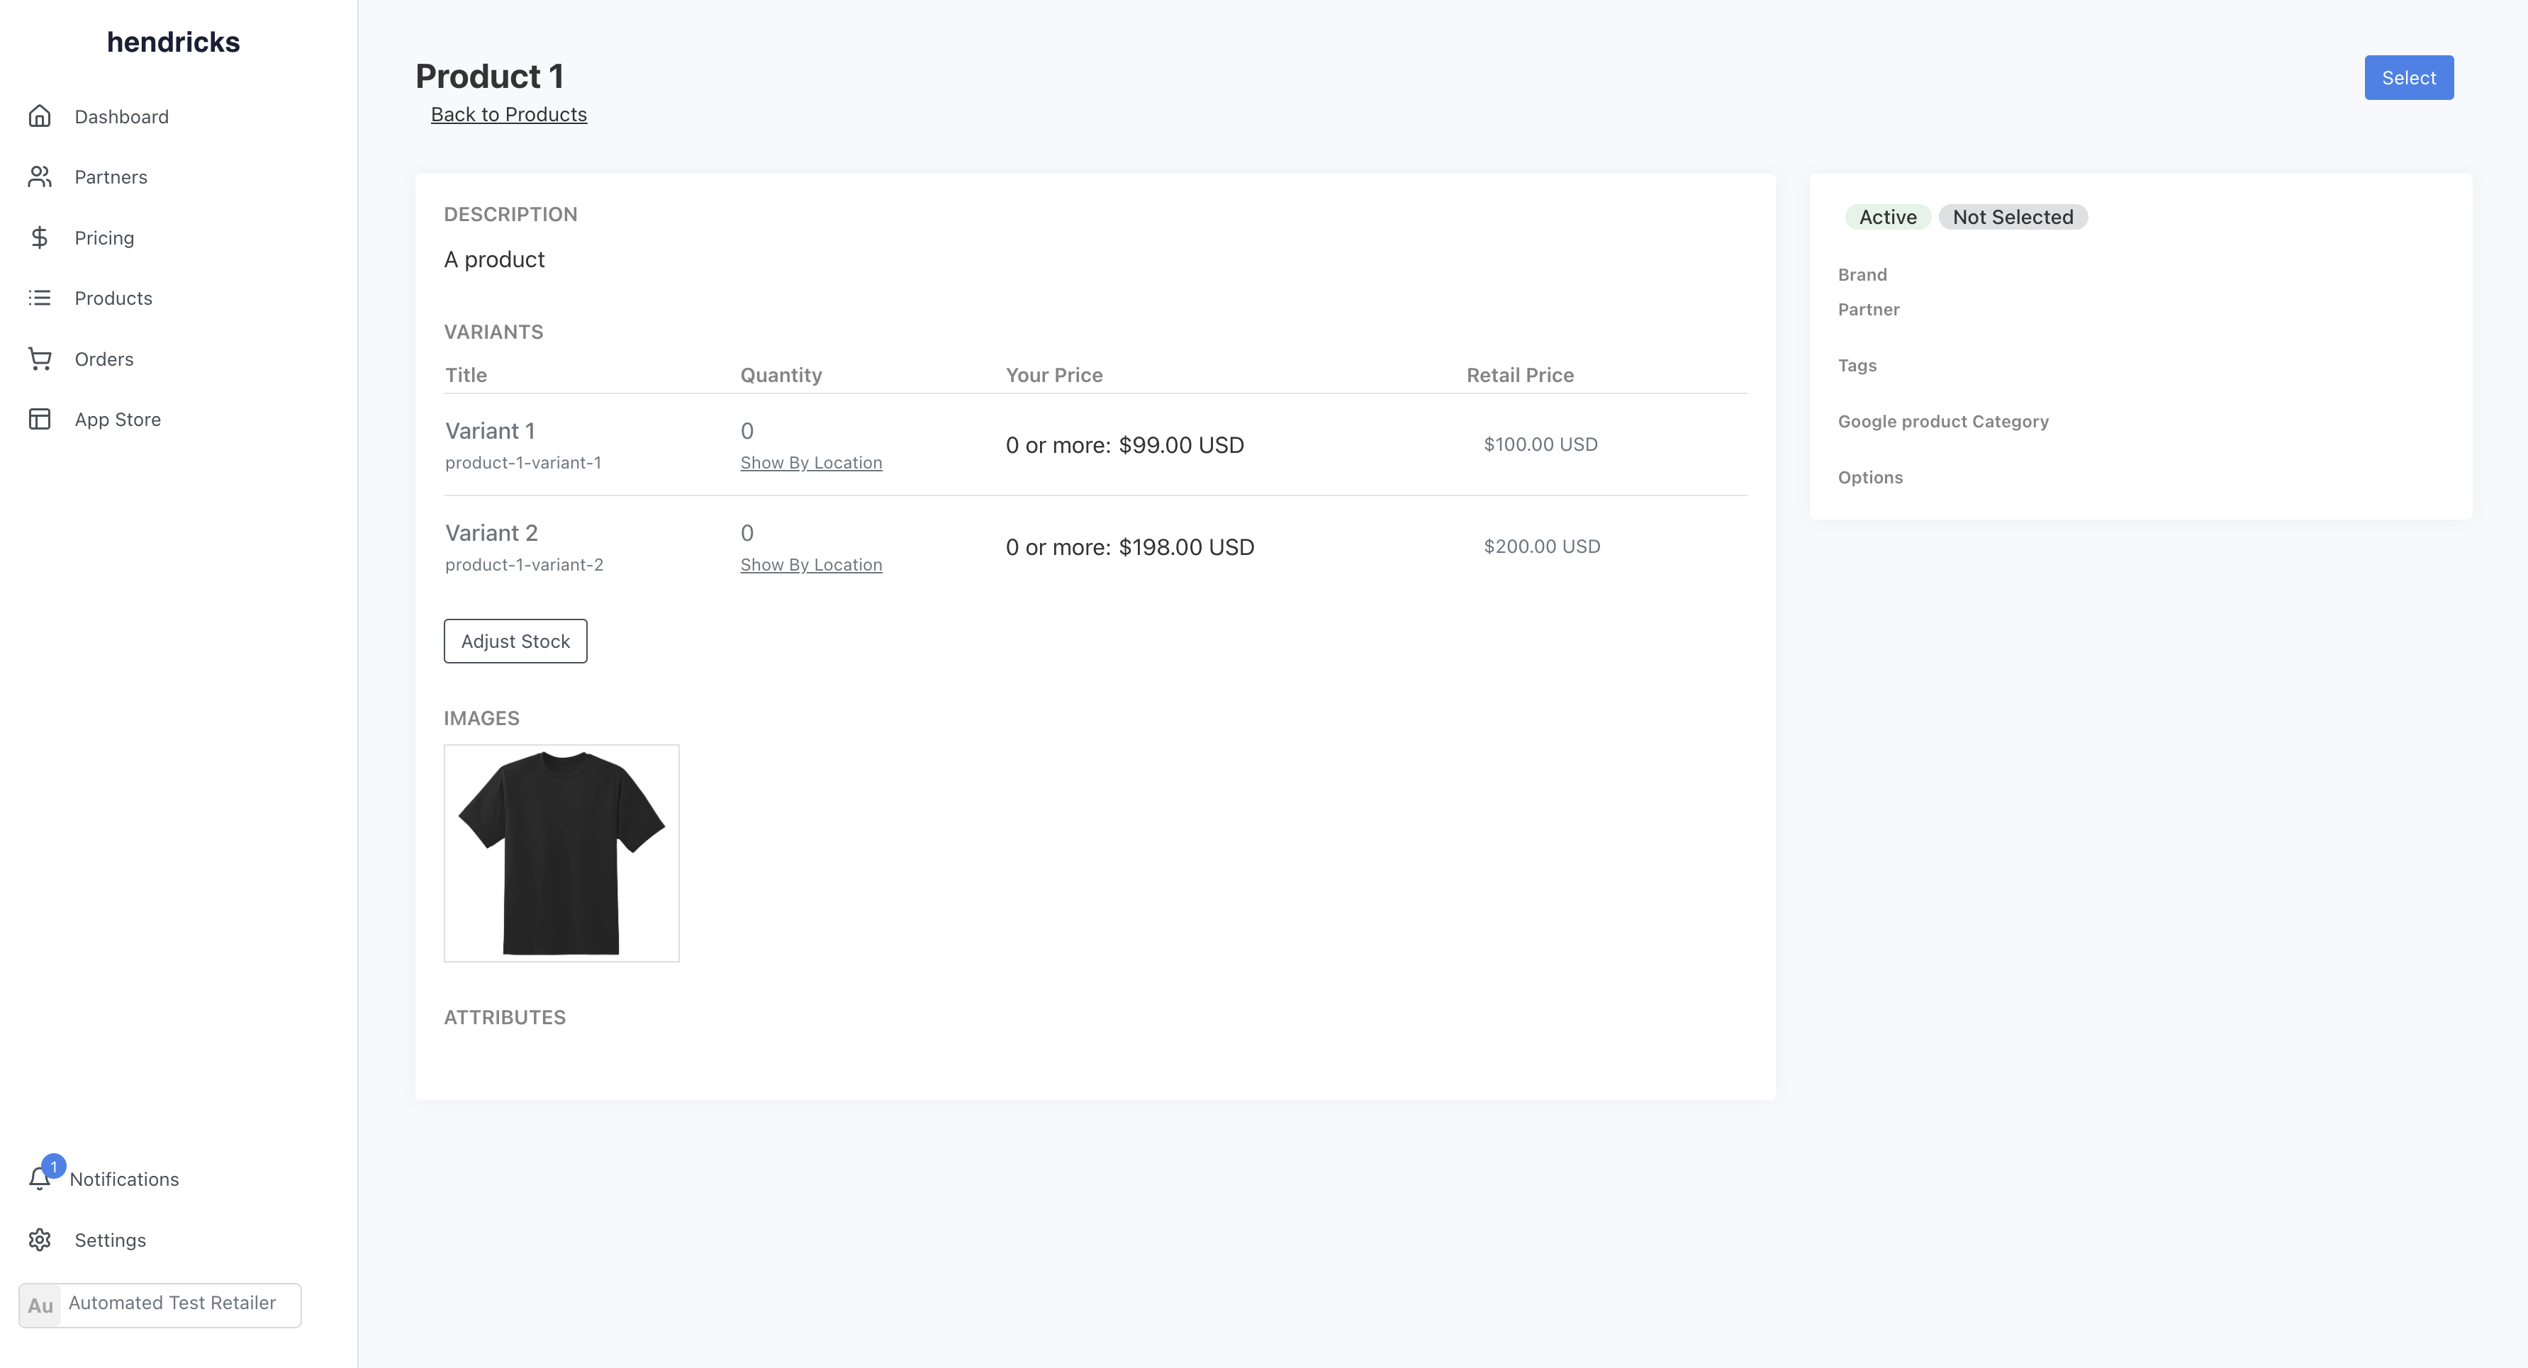Click the $100.00 USD retail price
The image size is (2528, 1368).
click(1540, 444)
